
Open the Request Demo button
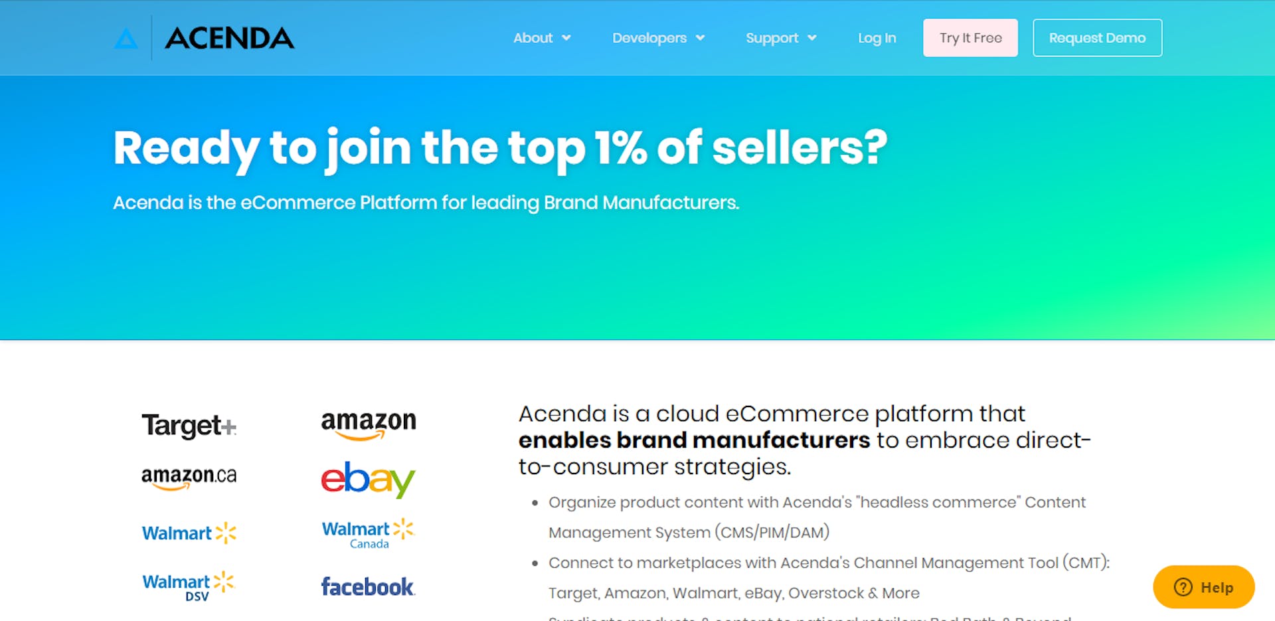[x=1097, y=38]
